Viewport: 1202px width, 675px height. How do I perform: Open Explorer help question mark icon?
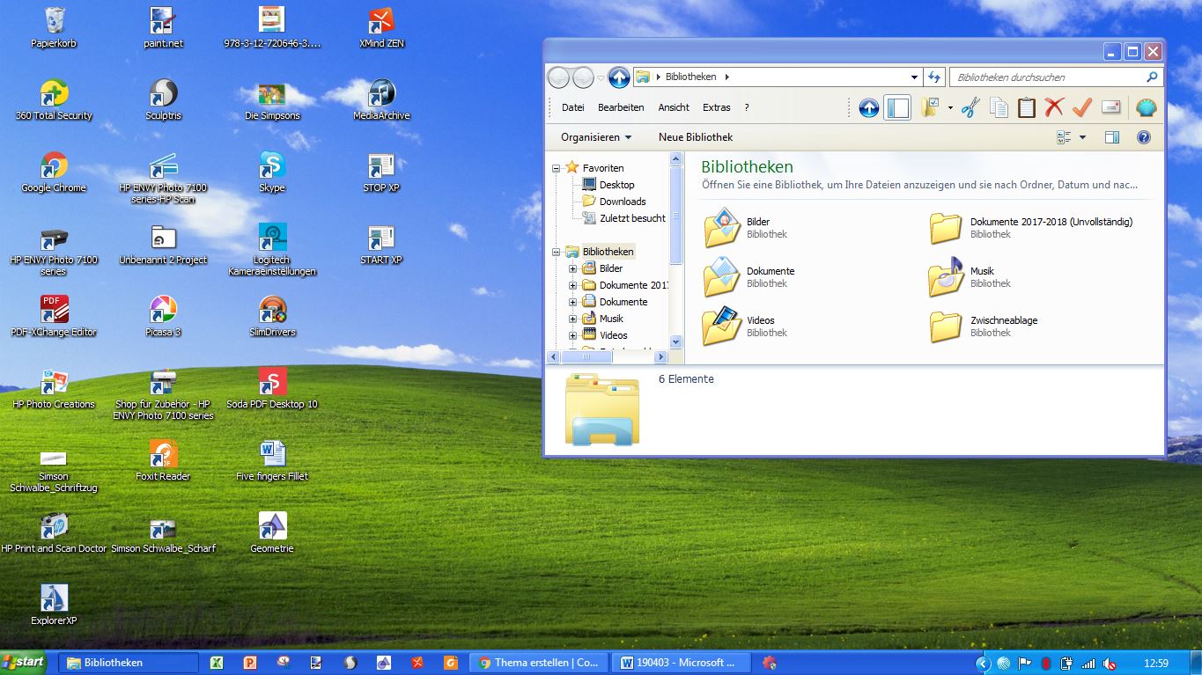(1144, 137)
